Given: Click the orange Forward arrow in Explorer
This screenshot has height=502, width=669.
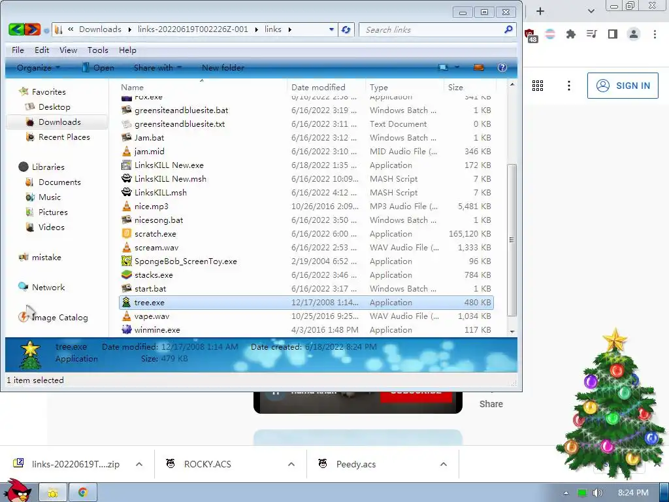Looking at the screenshot, I should [33, 29].
